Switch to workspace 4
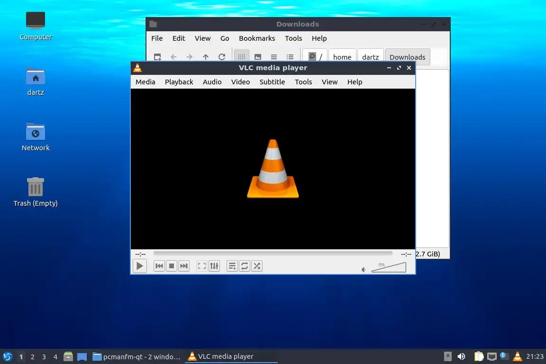 (x=55, y=357)
